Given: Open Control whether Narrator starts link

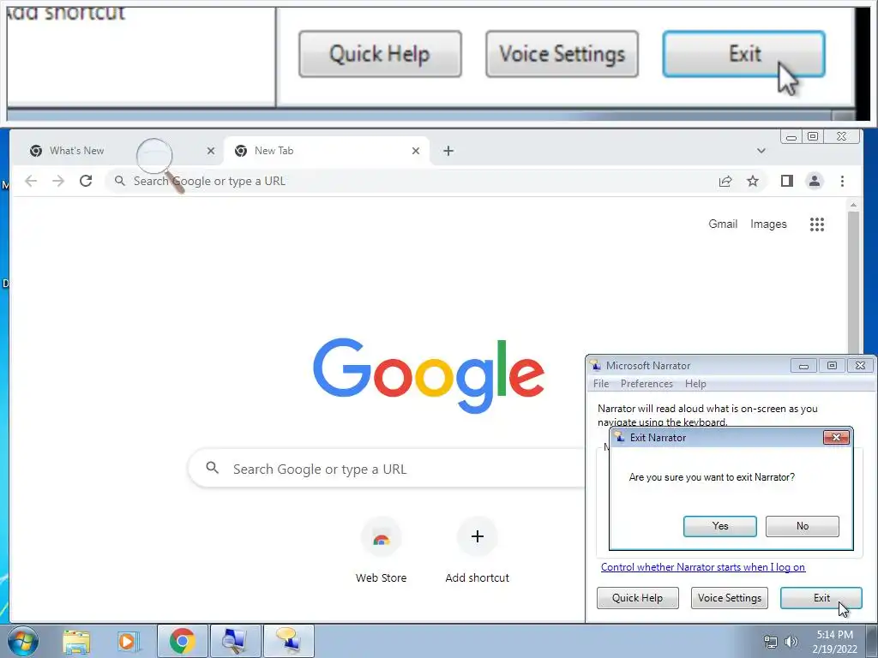Looking at the screenshot, I should [703, 567].
